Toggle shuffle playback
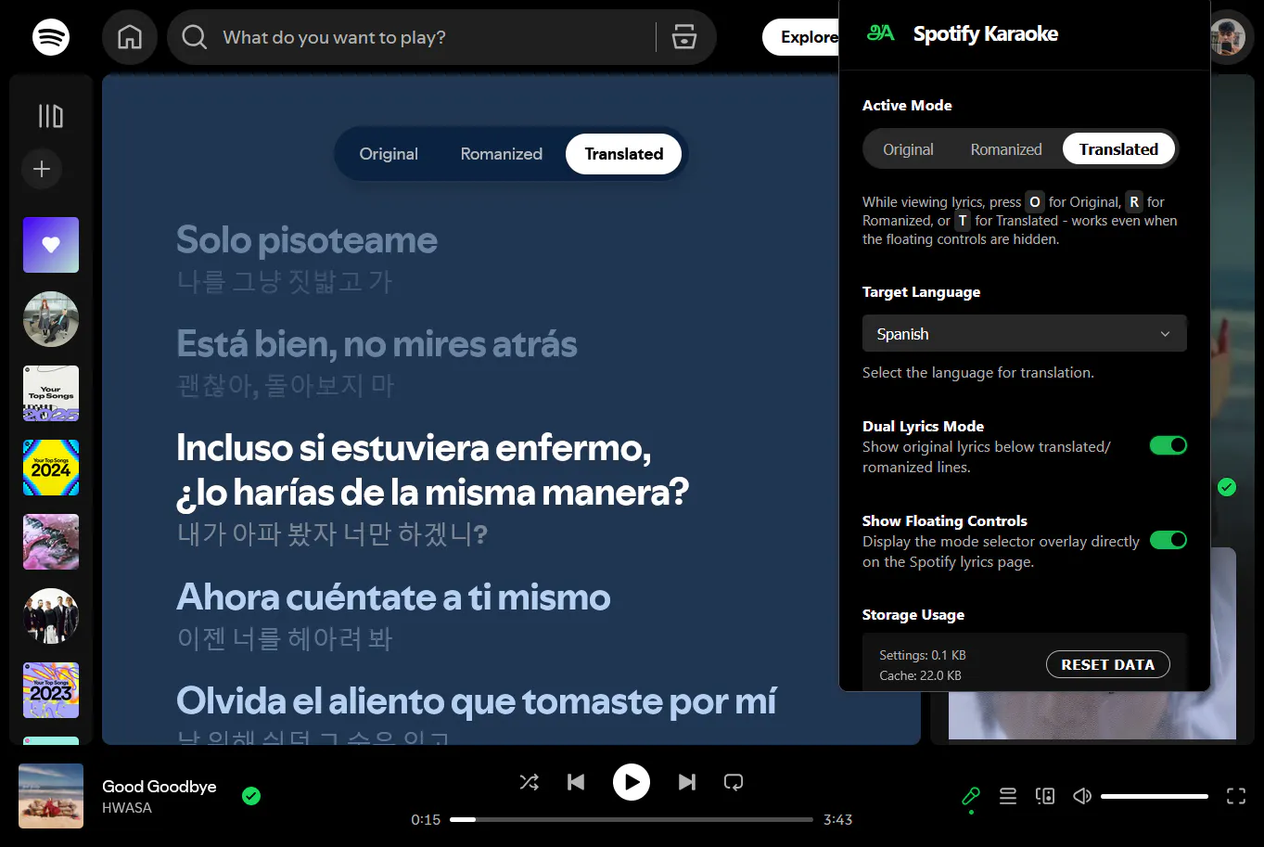This screenshot has height=847, width=1264. point(530,782)
